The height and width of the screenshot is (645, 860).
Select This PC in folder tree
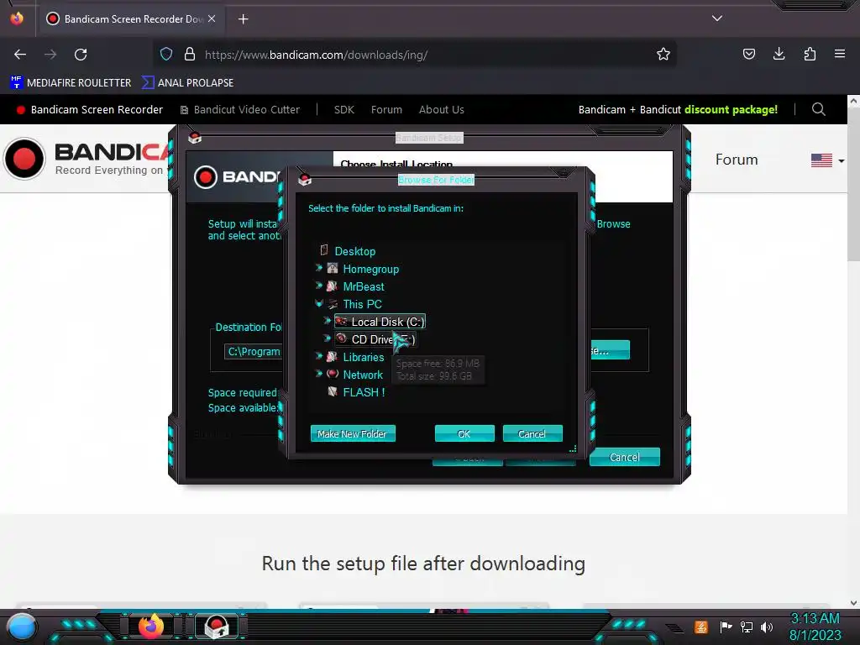click(362, 304)
